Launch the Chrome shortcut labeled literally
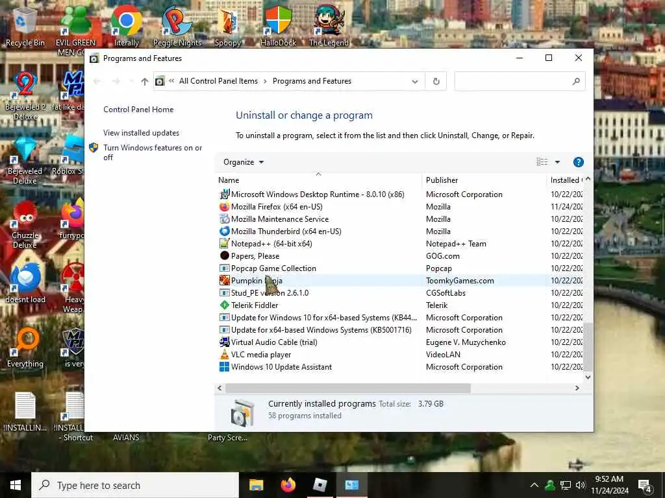This screenshot has width=665, height=498. click(x=127, y=26)
